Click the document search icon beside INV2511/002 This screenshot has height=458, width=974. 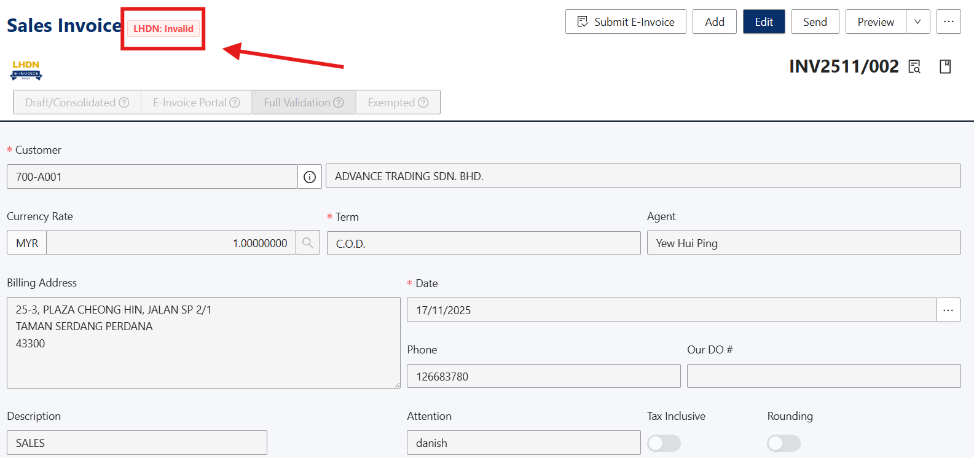(914, 66)
